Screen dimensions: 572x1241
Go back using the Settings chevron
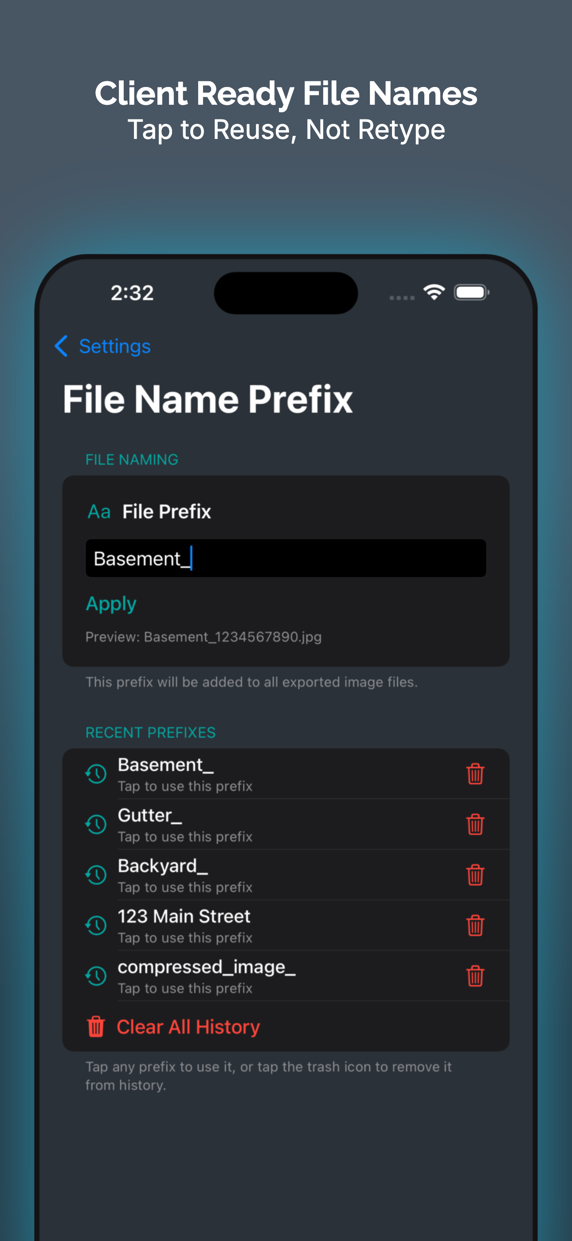pos(61,346)
